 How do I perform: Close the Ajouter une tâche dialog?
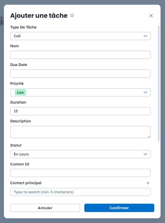point(151,16)
